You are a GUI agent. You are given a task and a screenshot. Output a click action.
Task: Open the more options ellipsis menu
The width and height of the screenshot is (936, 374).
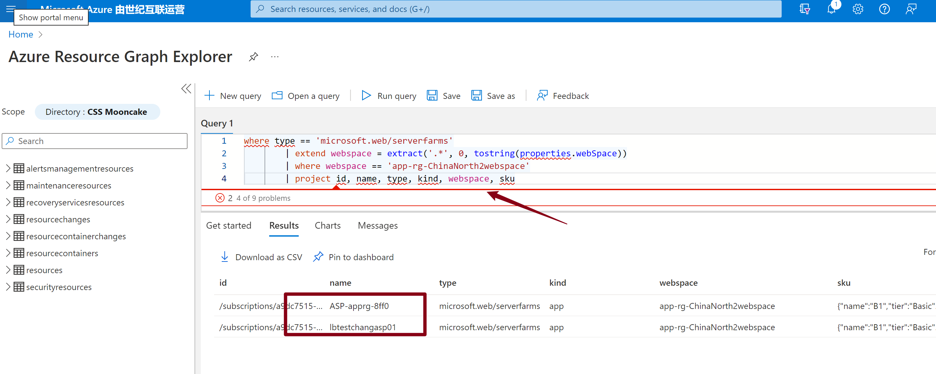click(275, 57)
